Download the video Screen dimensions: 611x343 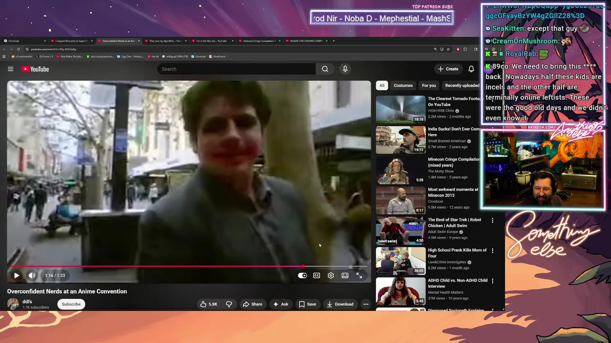340,304
